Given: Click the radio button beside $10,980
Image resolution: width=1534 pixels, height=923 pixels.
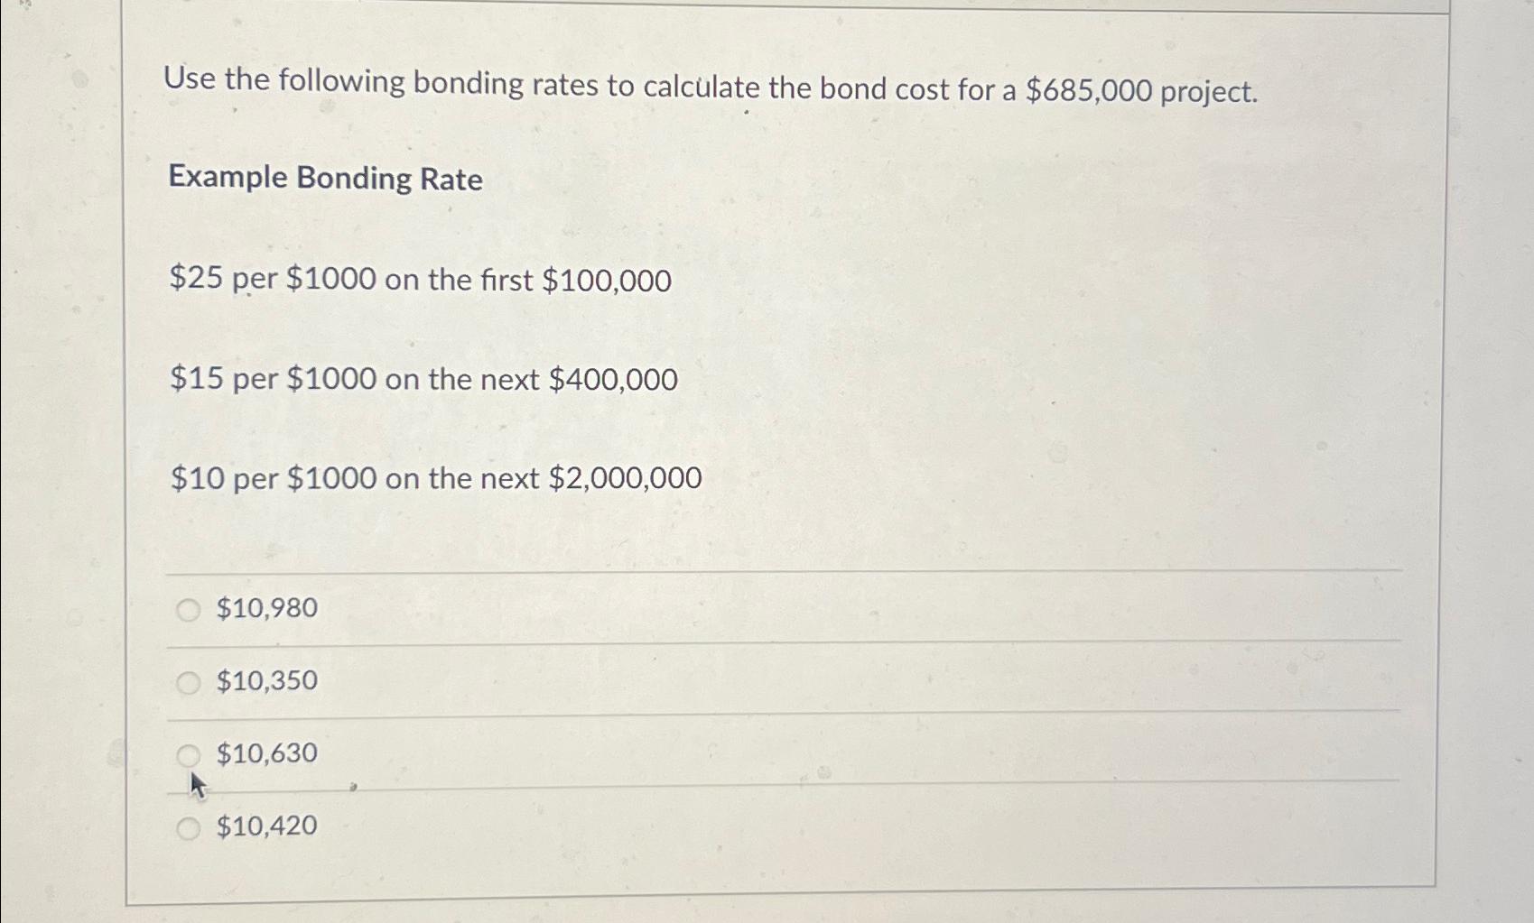Looking at the screenshot, I should point(190,610).
